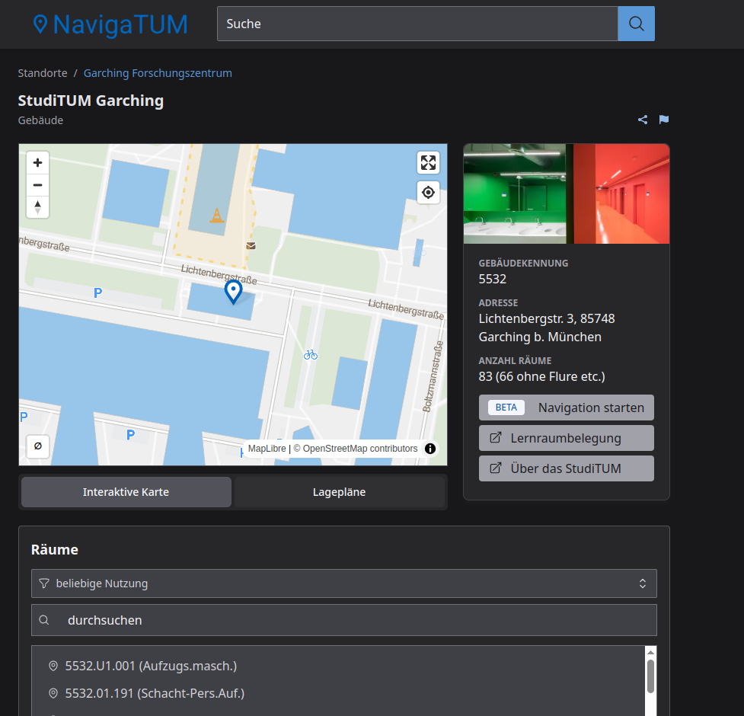Click the blue location pin marker
Image resolution: width=744 pixels, height=716 pixels.
click(x=233, y=292)
